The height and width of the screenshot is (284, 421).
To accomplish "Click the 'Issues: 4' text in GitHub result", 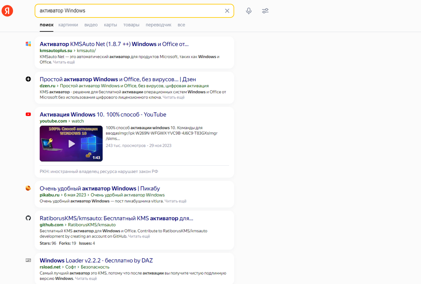I will [x=87, y=243].
